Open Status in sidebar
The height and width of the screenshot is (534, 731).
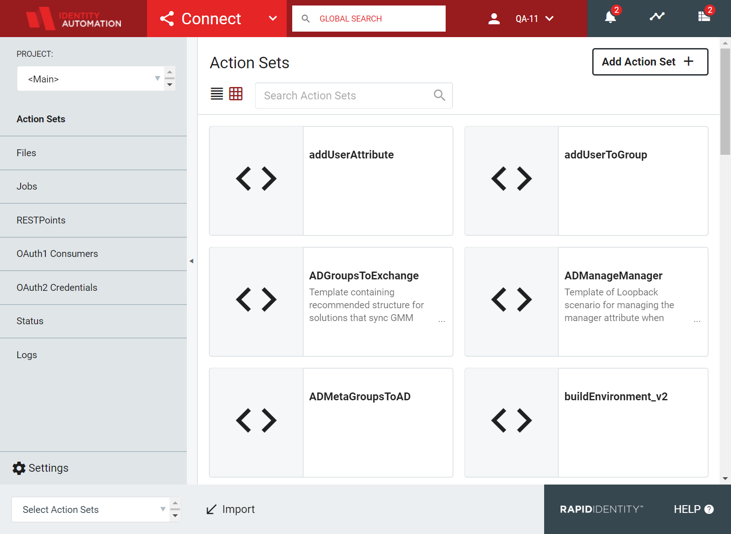93,321
